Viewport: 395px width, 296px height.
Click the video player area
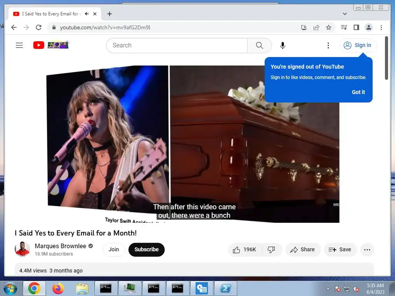[193, 144]
